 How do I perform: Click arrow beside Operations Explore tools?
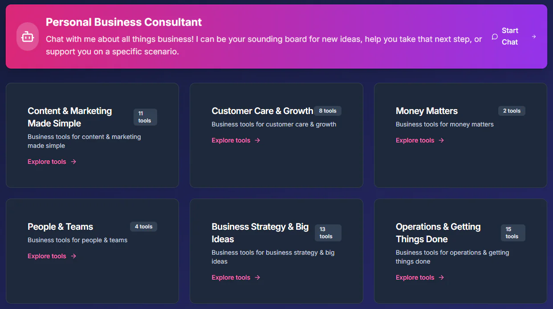[x=441, y=277]
